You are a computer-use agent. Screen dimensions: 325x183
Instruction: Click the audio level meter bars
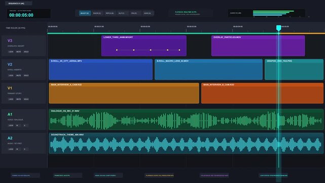coord(273,13)
